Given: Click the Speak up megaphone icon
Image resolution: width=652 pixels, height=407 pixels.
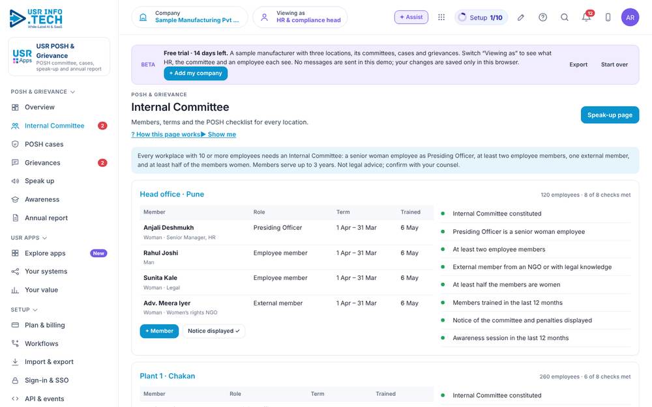Looking at the screenshot, I should coord(15,181).
